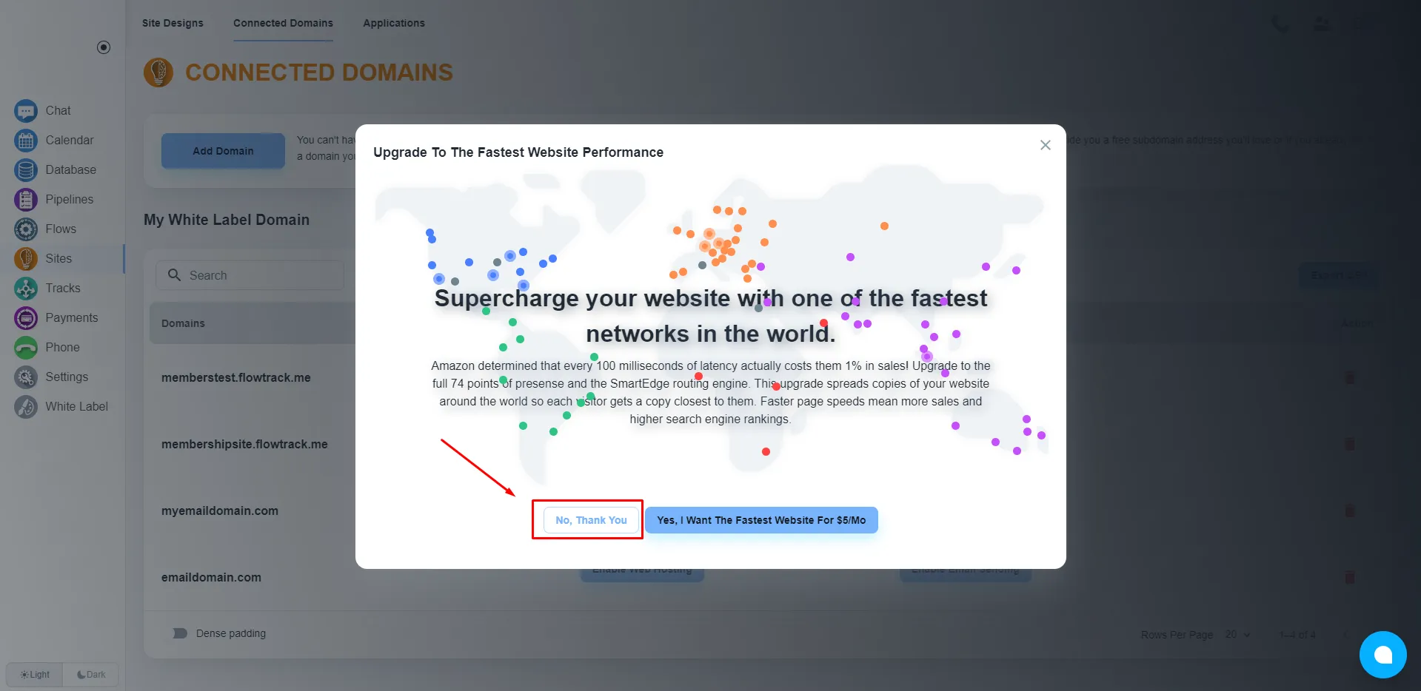This screenshot has width=1421, height=691.
Task: Open the Flows sidebar icon
Action: tap(26, 229)
